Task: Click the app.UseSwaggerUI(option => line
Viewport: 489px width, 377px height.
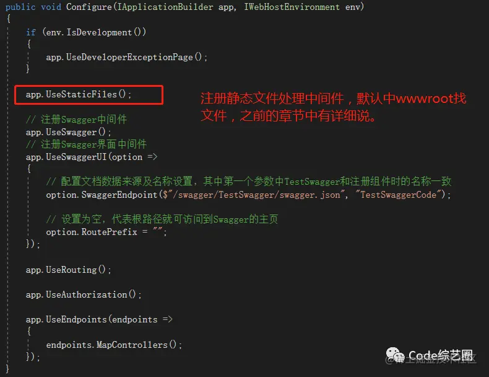Action: (x=92, y=157)
